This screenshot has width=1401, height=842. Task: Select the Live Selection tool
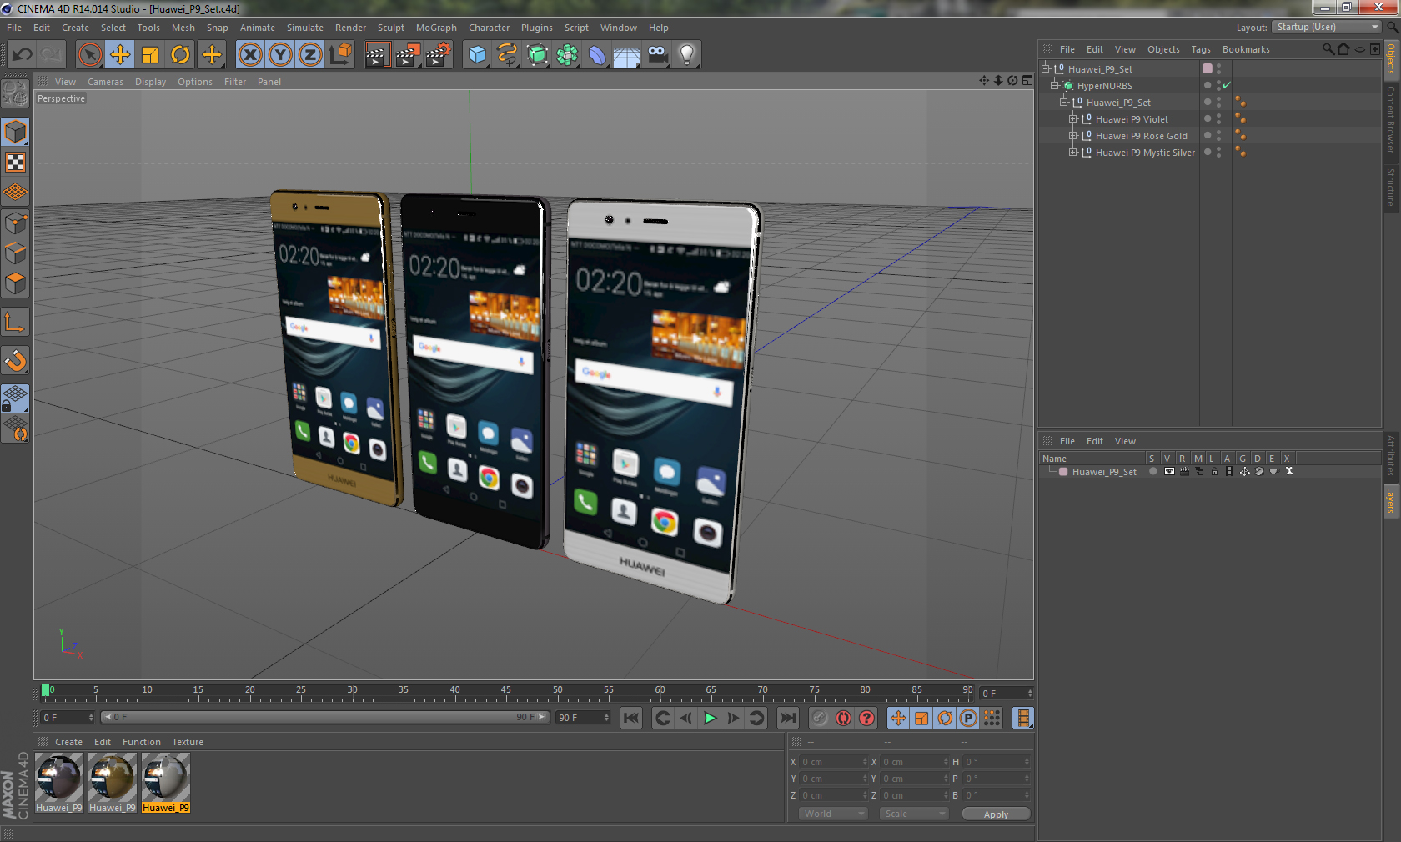pos(90,55)
